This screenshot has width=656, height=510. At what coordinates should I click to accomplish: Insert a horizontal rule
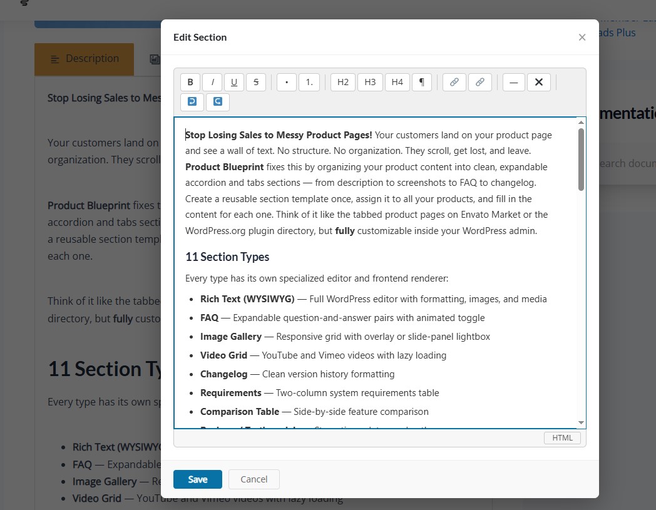513,81
